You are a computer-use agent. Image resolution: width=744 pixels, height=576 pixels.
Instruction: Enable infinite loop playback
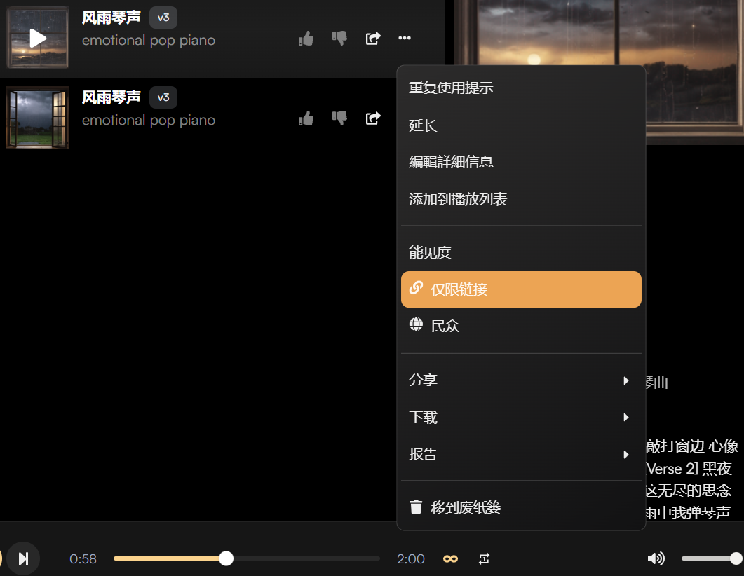(450, 558)
